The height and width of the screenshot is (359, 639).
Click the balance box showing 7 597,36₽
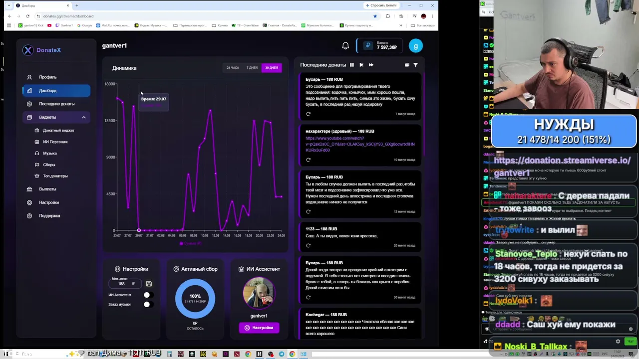click(379, 46)
